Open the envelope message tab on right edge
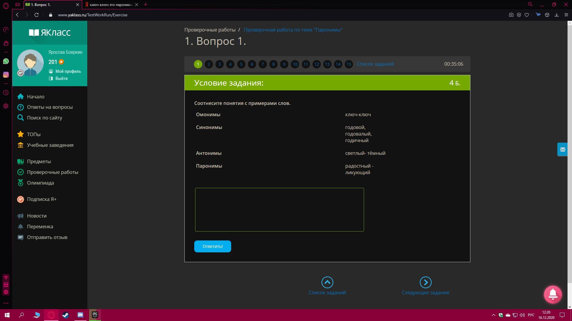Image resolution: width=572 pixels, height=321 pixels. pyautogui.click(x=562, y=150)
